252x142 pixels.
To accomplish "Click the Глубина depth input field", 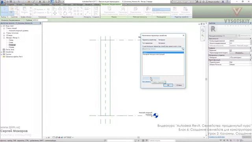I will click(x=40, y=20).
